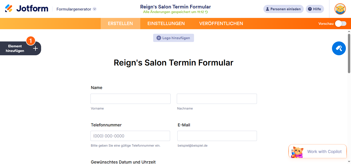This screenshot has height=164, width=351.
Task: Open the user avatar profile menu
Action: pos(340,9)
